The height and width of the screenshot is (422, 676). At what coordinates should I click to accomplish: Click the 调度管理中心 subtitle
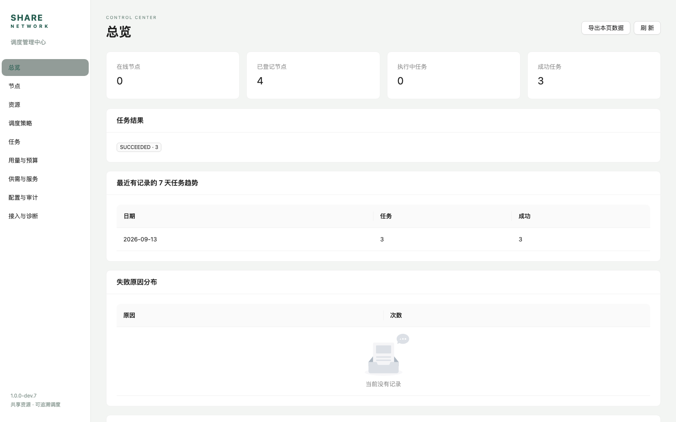28,42
